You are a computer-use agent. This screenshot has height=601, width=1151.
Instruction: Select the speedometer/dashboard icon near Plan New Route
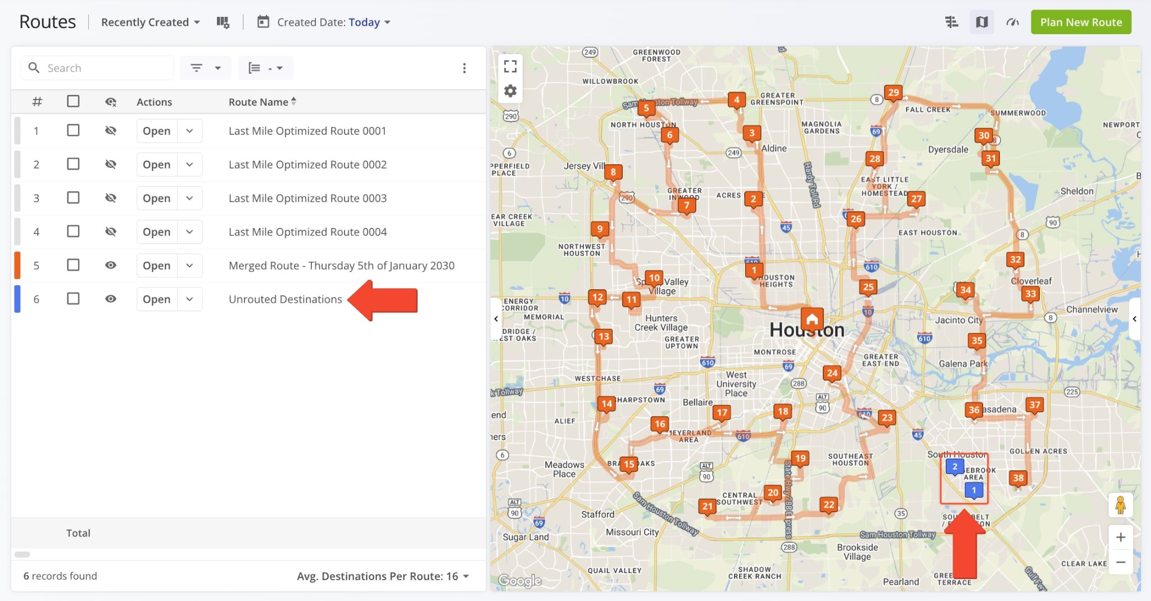coord(1012,22)
